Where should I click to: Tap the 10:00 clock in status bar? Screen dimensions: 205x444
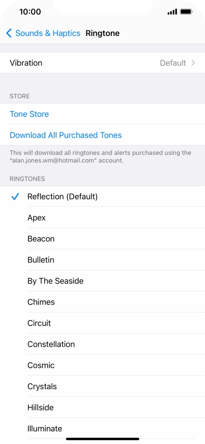(30, 12)
